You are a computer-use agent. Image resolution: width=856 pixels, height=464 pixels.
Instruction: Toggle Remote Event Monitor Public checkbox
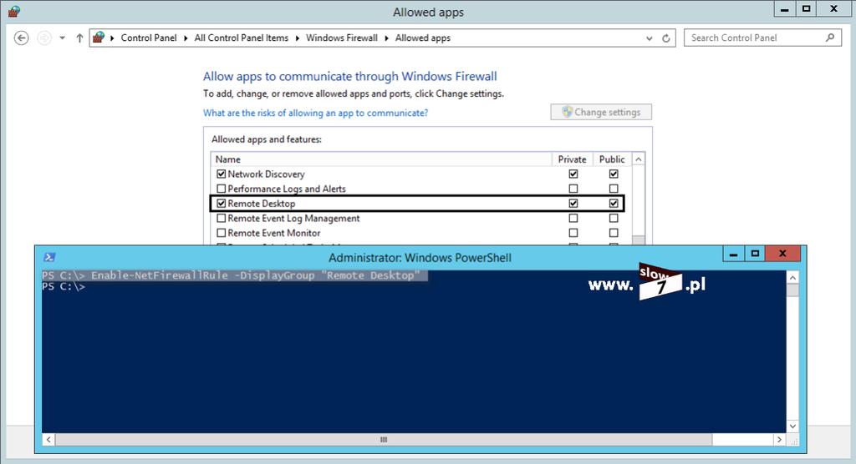(x=614, y=233)
